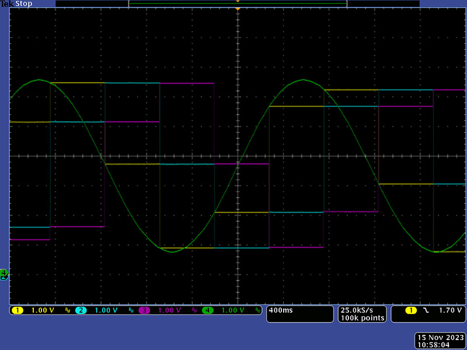Click the bandwidth limit icon after channel 1
Image resolution: width=467 pixels, height=350 pixels.
pyautogui.click(x=67, y=310)
